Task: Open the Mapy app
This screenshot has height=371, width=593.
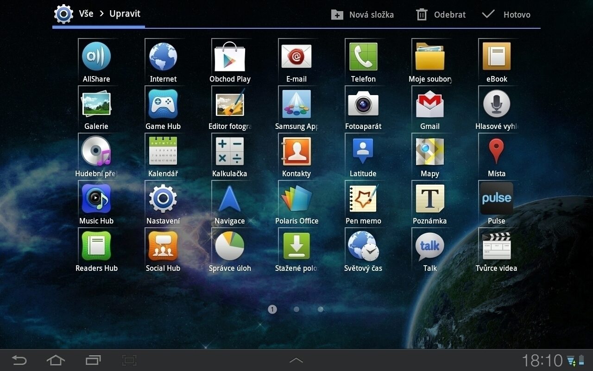Action: click(430, 151)
